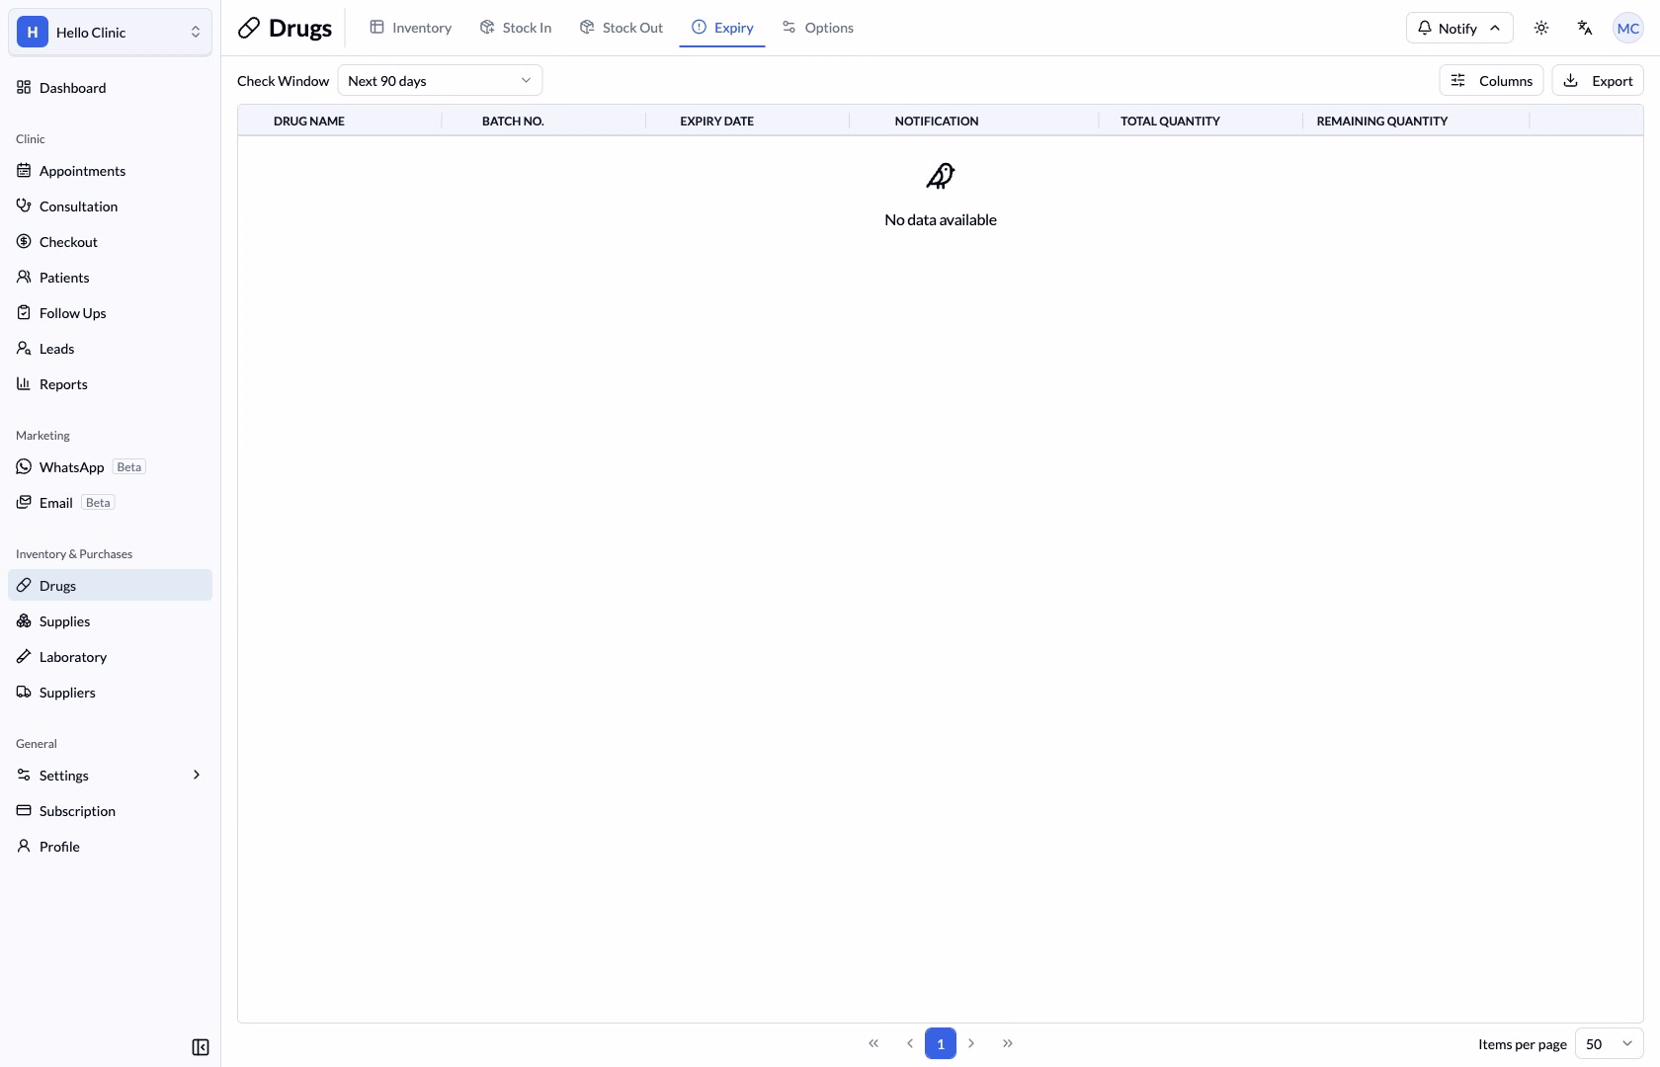The height and width of the screenshot is (1067, 1660).
Task: Toggle the light/dark theme sun icon
Action: click(1541, 28)
